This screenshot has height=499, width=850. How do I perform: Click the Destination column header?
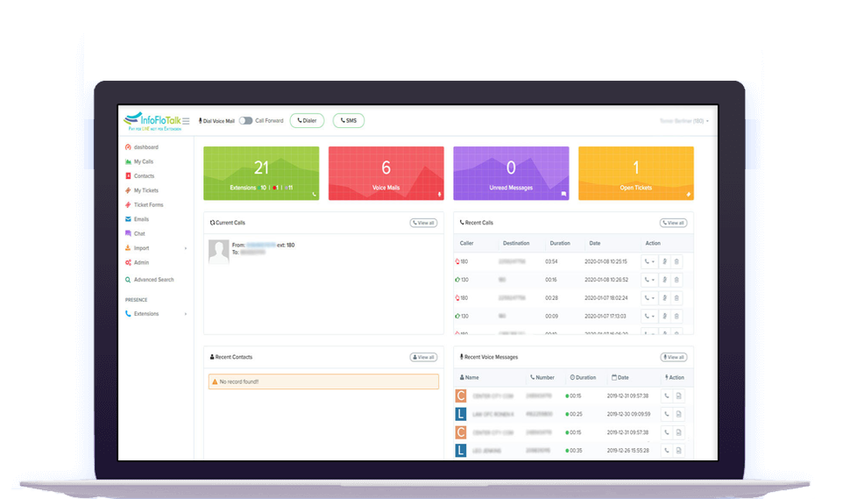[516, 244]
